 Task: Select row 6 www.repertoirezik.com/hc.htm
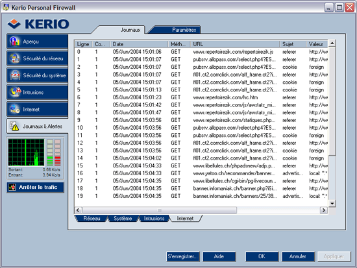(225, 97)
